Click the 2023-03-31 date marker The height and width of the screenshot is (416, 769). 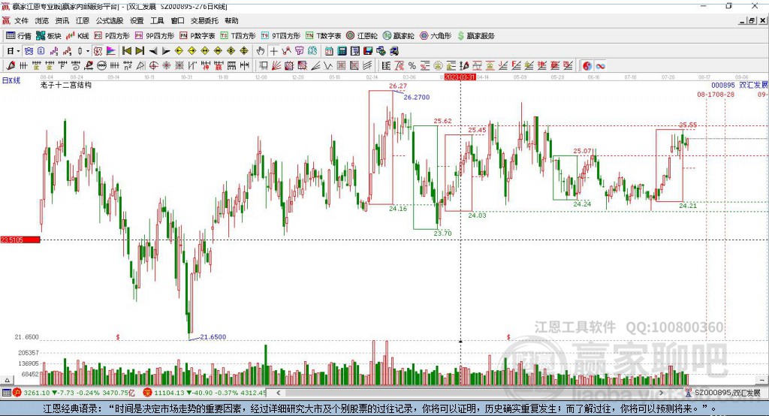coord(460,77)
